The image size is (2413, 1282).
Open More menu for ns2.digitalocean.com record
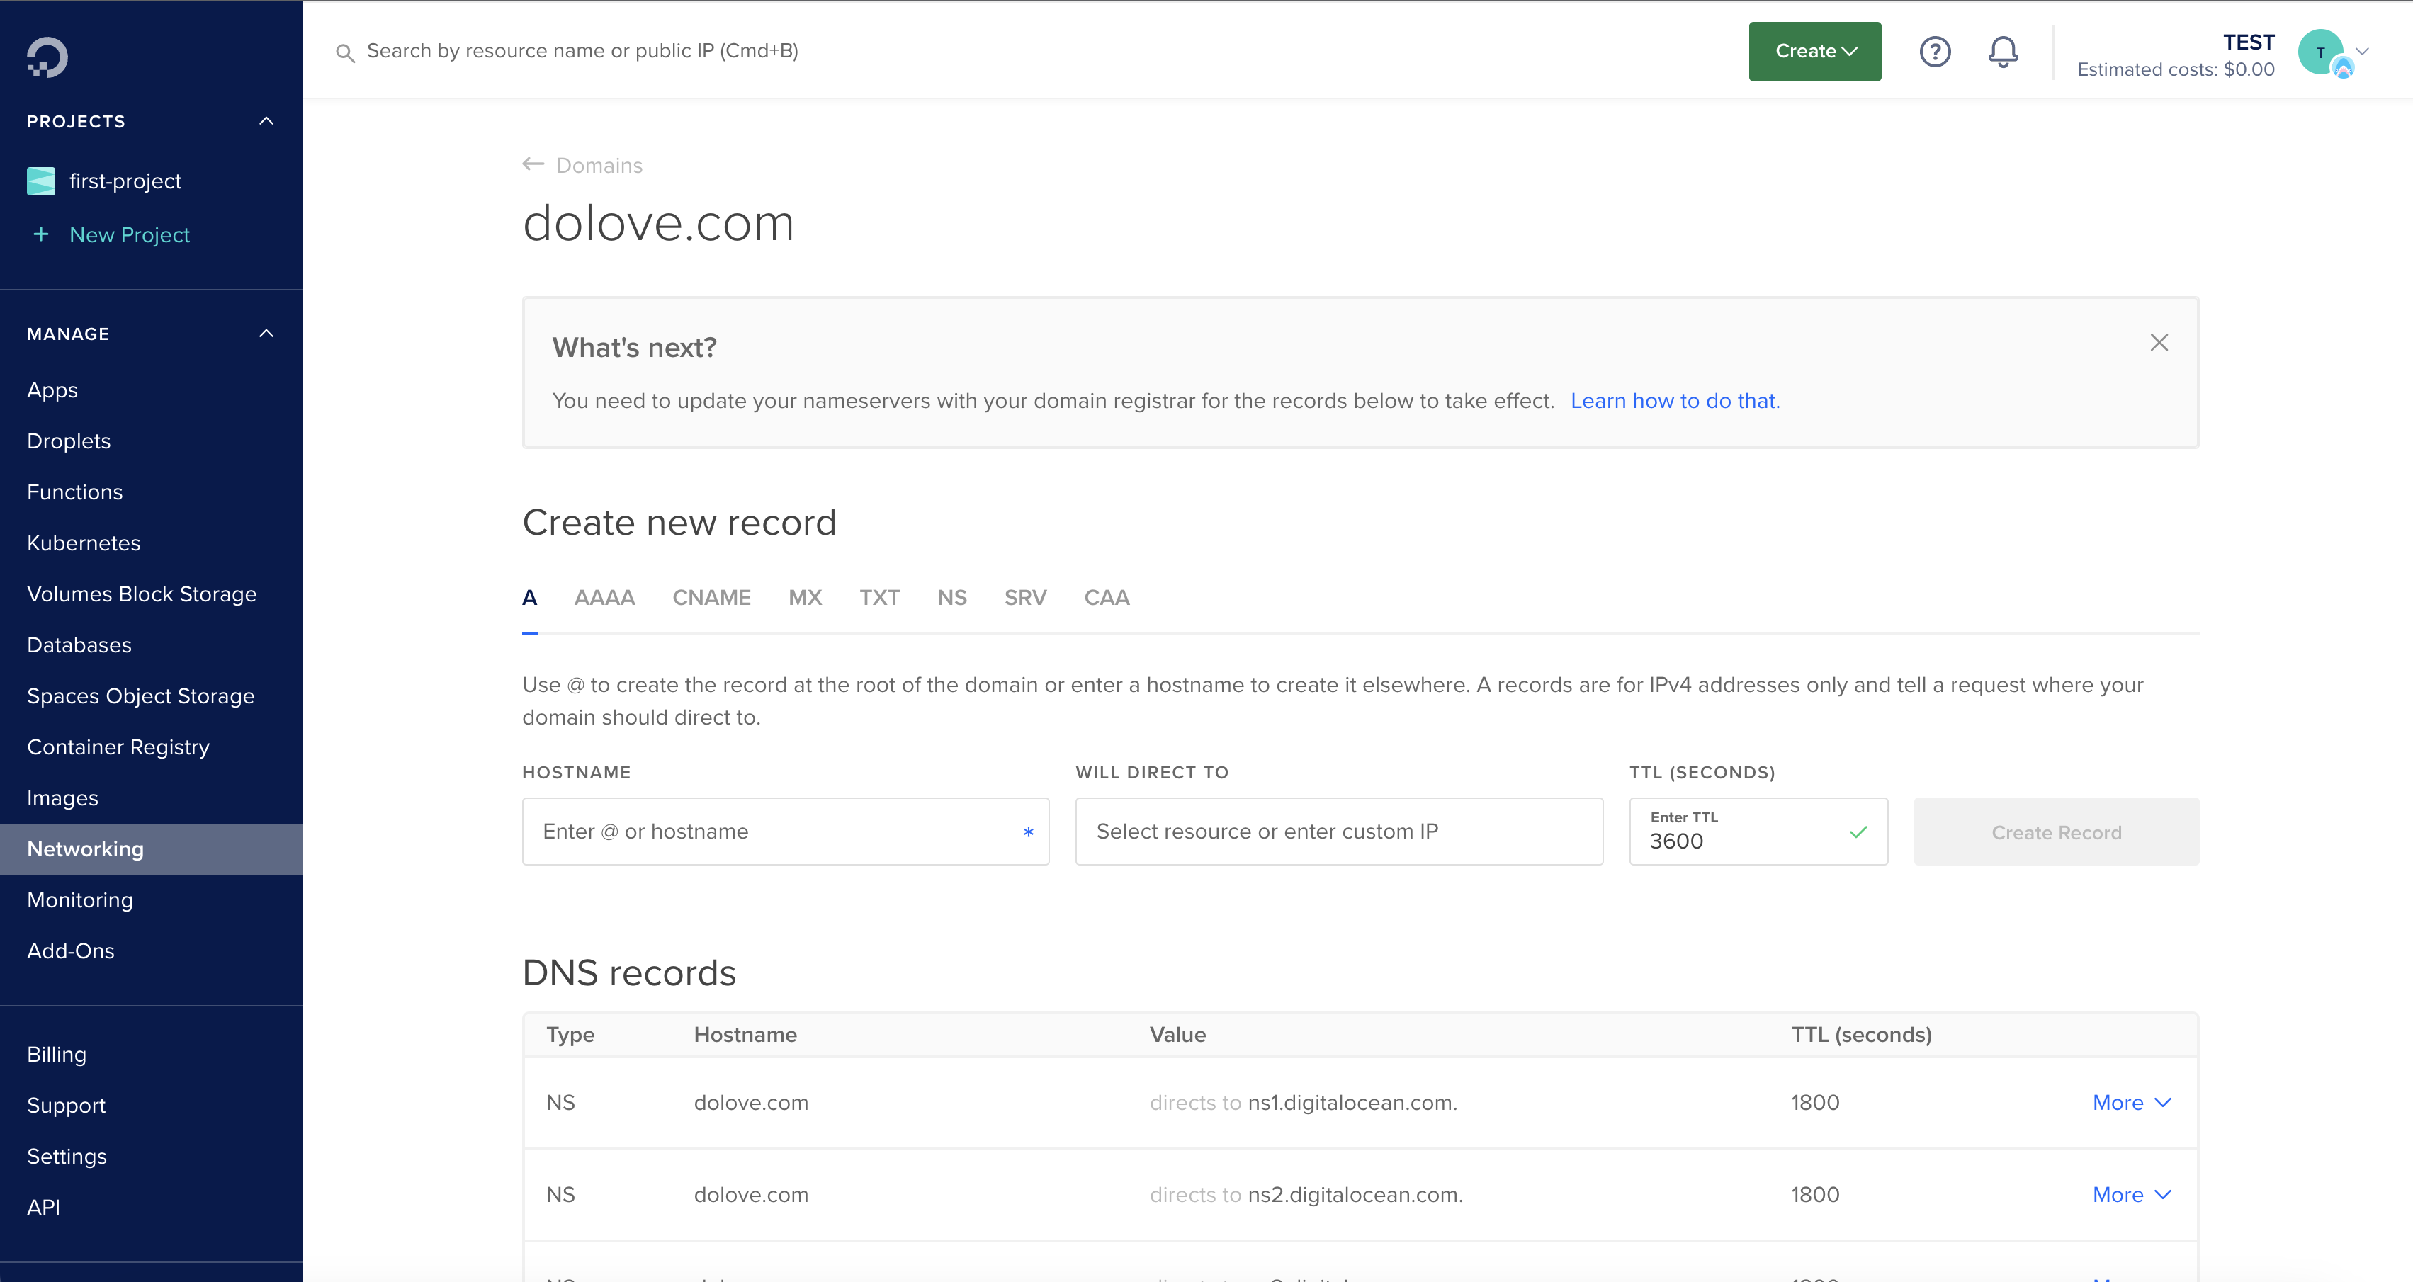coord(2131,1195)
